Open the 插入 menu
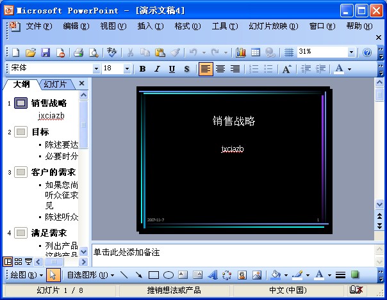The image size is (387, 300). click(x=150, y=26)
